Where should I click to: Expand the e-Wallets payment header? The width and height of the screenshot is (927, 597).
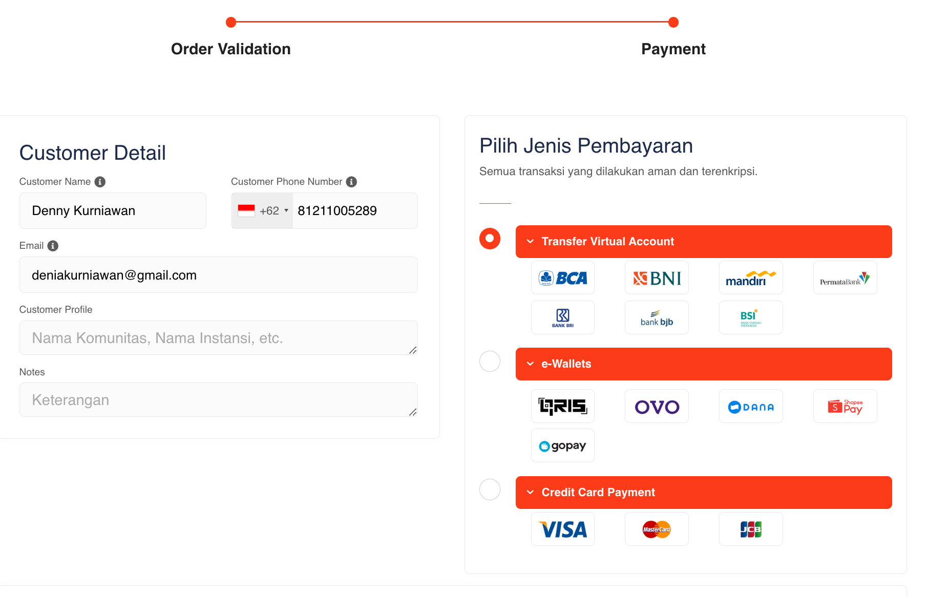point(704,364)
